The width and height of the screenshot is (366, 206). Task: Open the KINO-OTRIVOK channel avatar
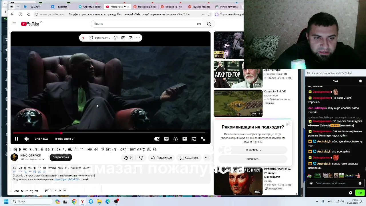14,157
